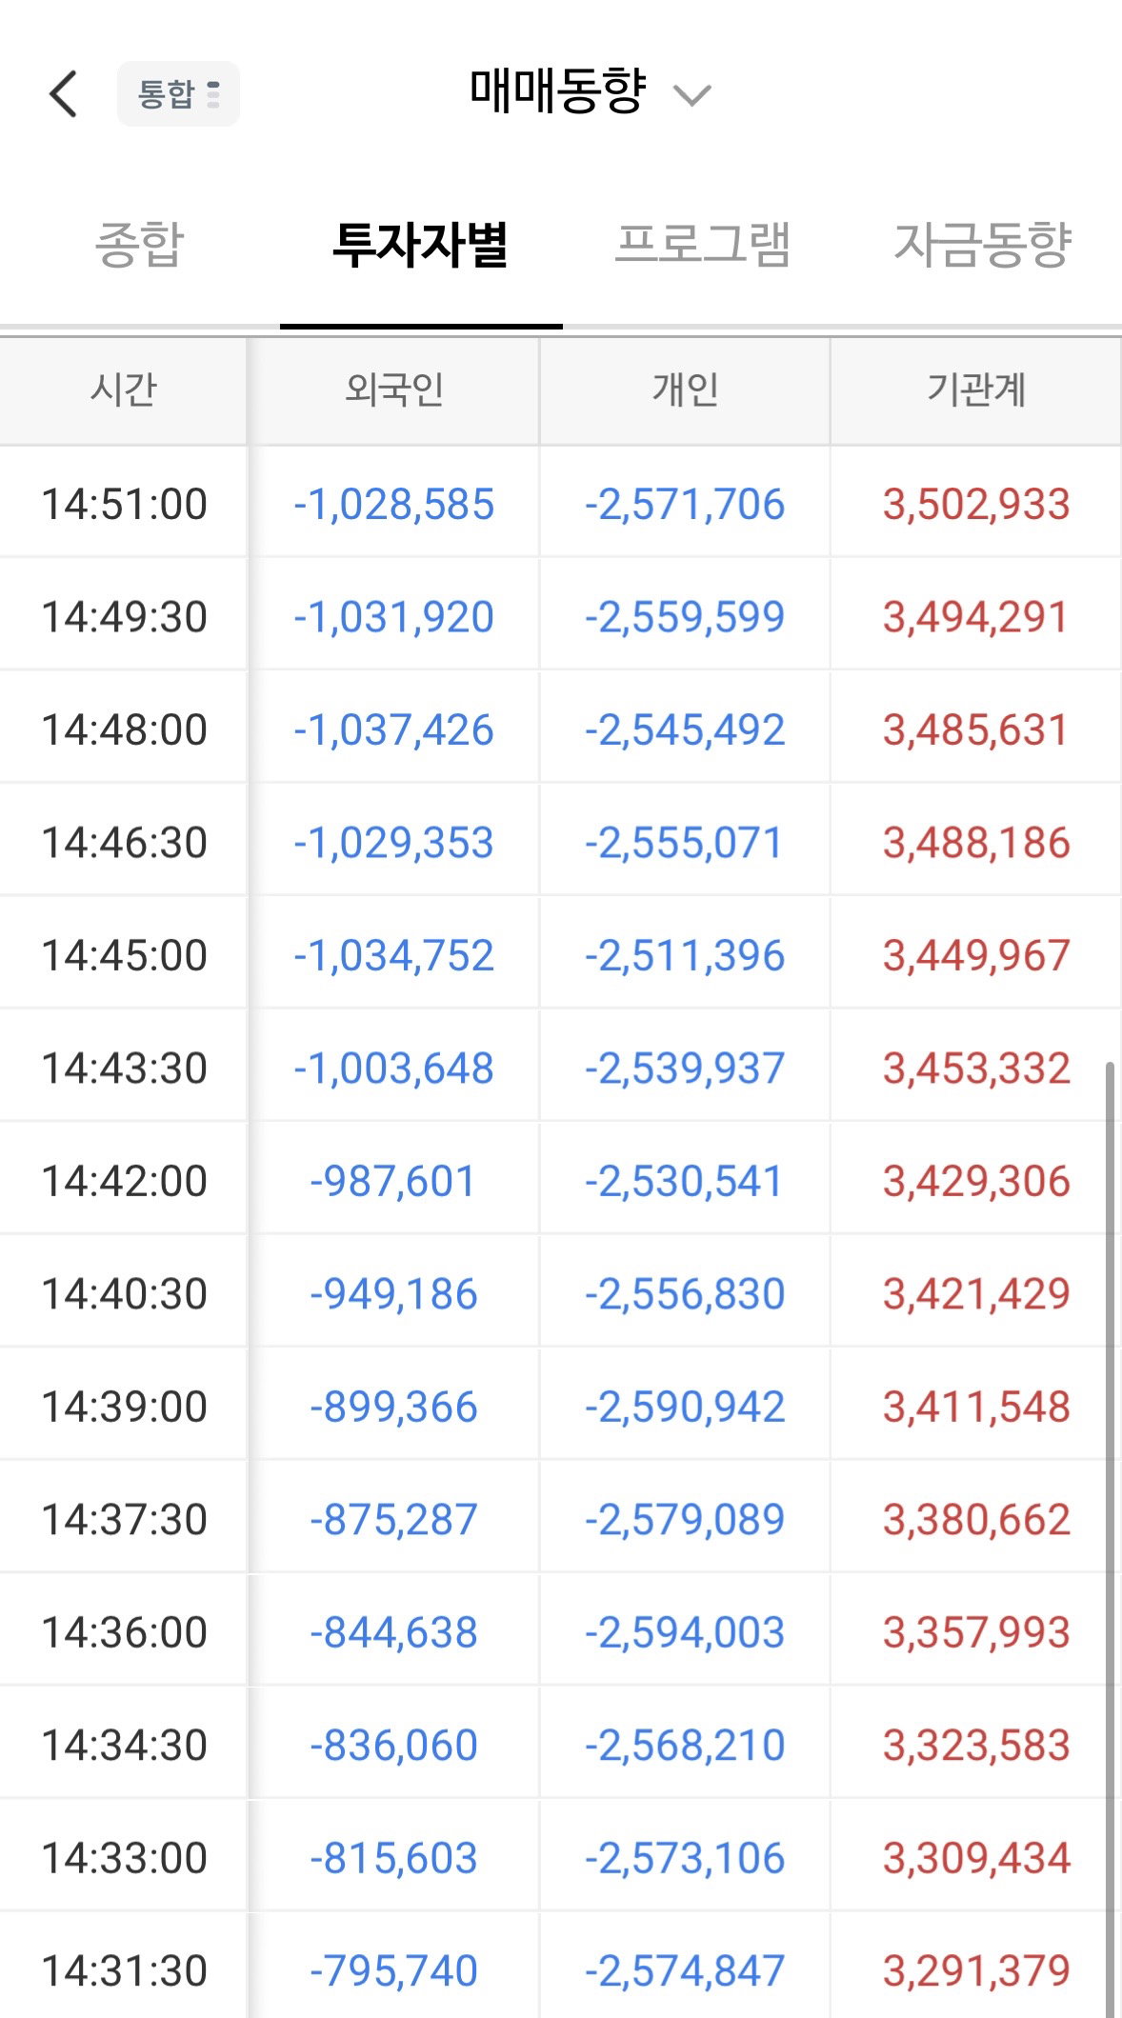Image resolution: width=1122 pixels, height=2018 pixels.
Task: Click individual value -2,573,106 at 14:33:00
Action: coord(685,1858)
